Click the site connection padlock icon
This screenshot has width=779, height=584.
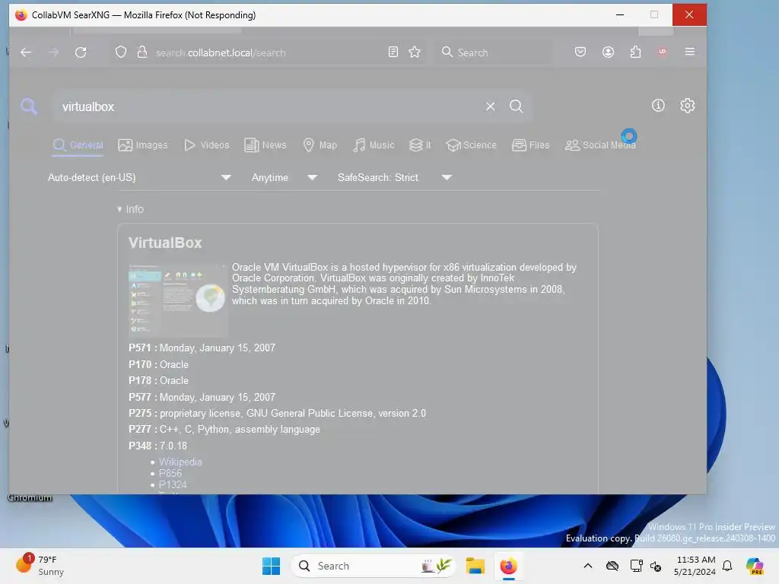[x=142, y=52]
